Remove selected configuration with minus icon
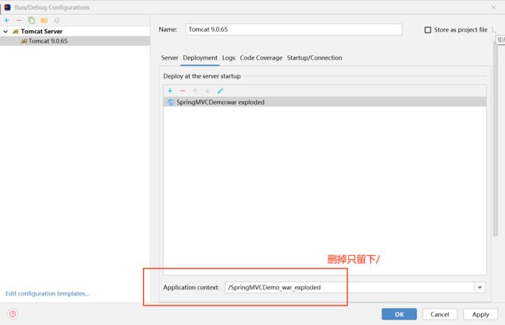 click(19, 20)
